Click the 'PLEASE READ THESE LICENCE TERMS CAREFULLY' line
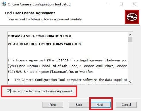This screenshot has height=111, width=141. pyautogui.click(x=45, y=44)
